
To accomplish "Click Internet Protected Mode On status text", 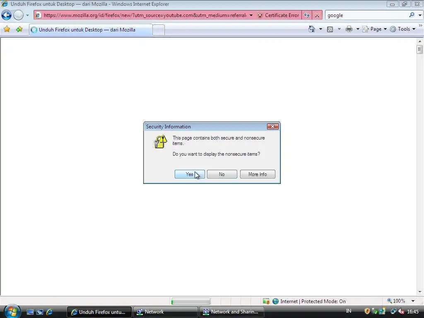I will point(313,301).
